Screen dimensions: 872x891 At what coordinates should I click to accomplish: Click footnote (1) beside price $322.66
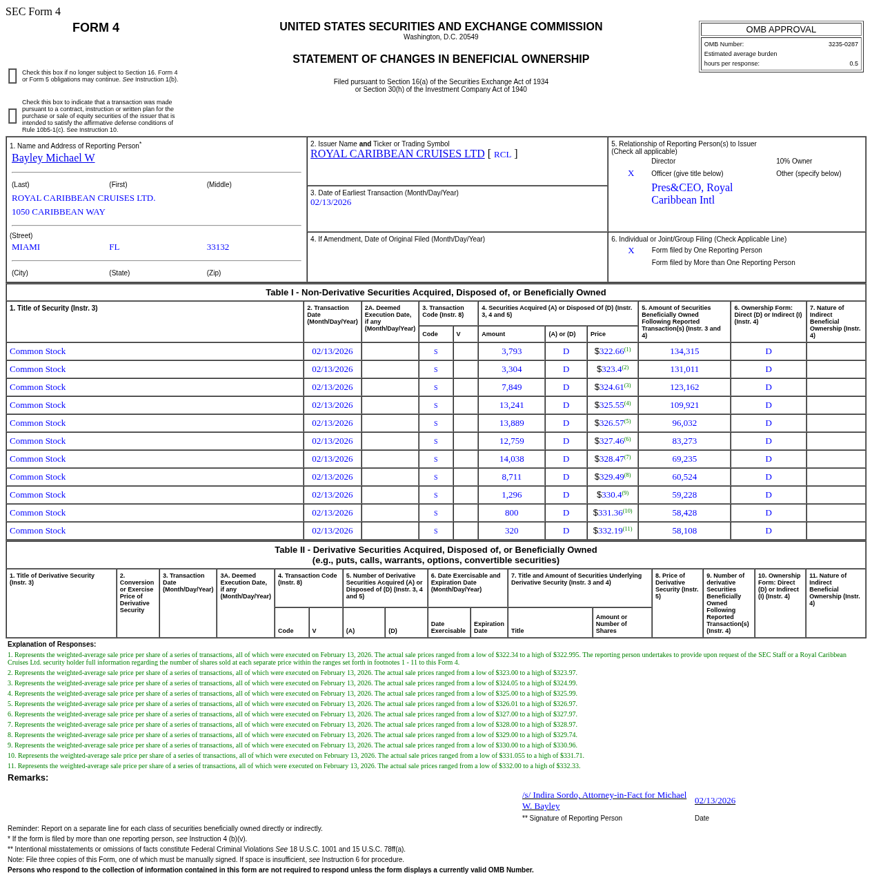627,349
